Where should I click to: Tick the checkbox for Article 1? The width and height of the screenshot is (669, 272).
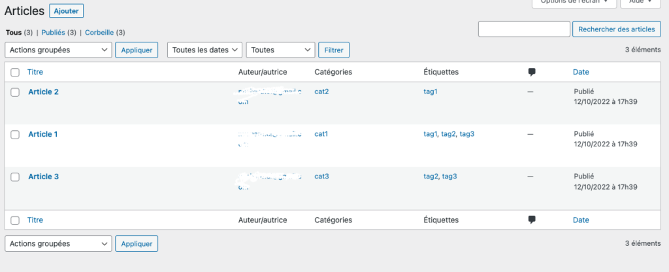point(15,135)
